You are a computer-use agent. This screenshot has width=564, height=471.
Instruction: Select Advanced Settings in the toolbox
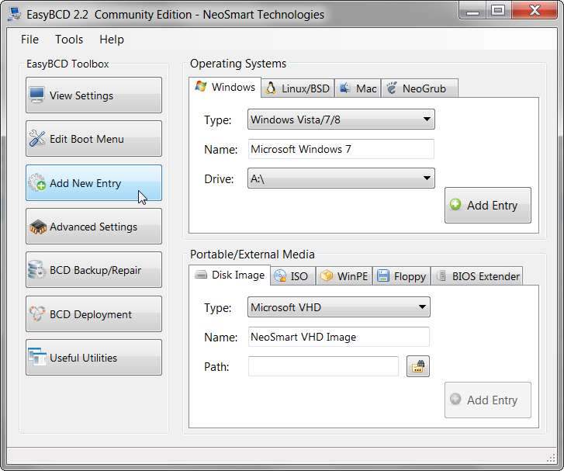point(94,227)
